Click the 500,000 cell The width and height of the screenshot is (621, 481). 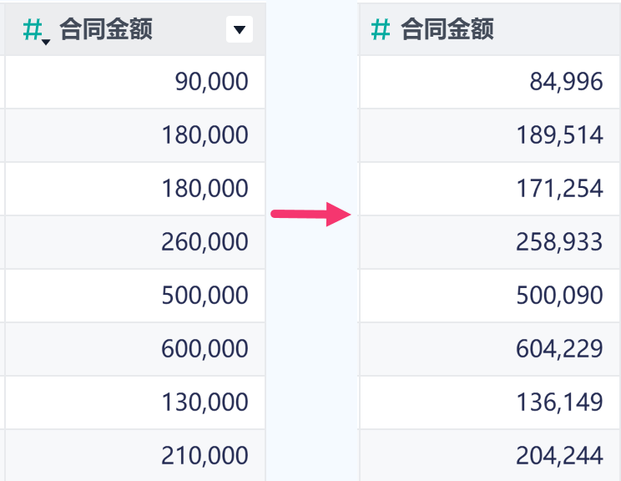click(135, 296)
